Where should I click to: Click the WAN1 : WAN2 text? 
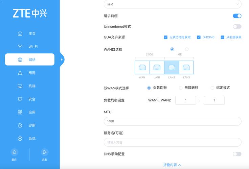pyautogui.click(x=159, y=100)
